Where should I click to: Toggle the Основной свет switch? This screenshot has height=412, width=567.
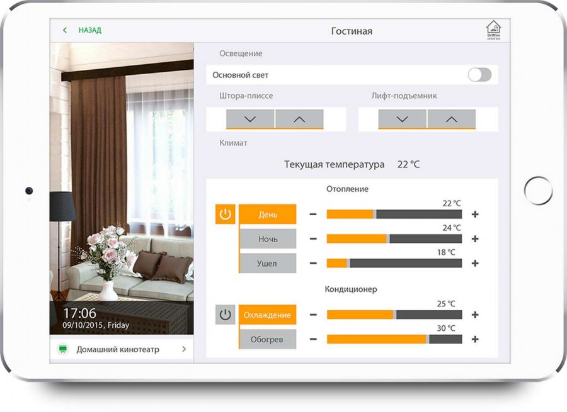point(479,75)
